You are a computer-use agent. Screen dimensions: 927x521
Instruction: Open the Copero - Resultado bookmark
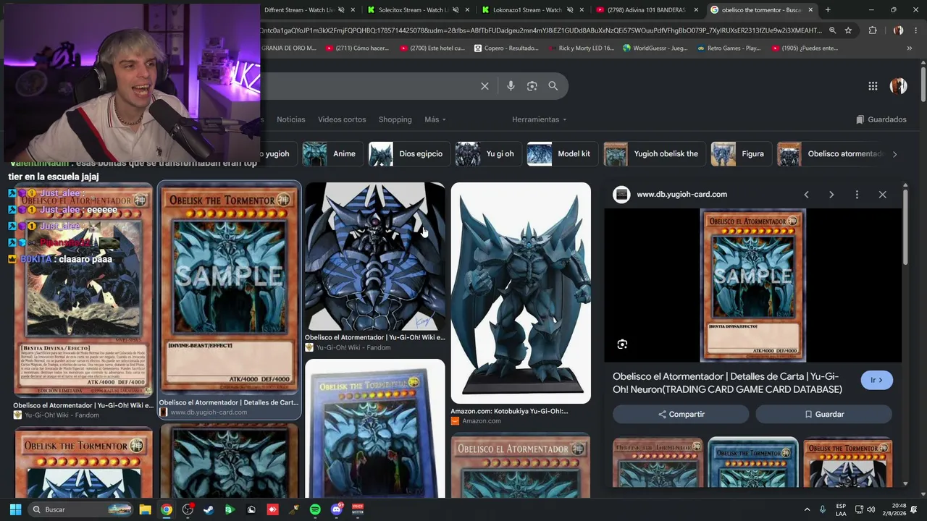[x=506, y=48]
